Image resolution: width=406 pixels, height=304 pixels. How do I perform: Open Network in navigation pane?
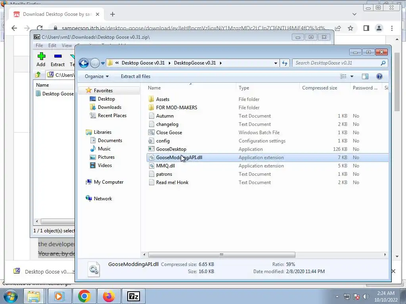point(103,199)
